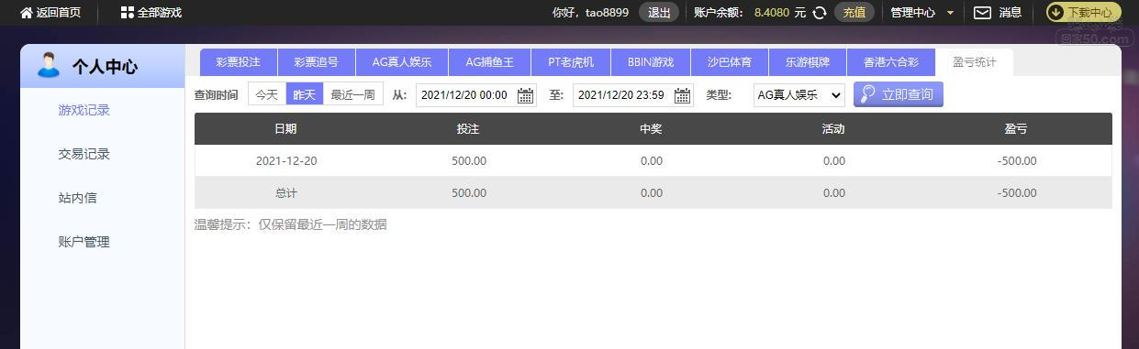Open 账户管理 in sidebar

coord(84,242)
